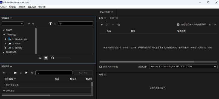Open the 帮助(H) menu
The image size is (219, 99).
click(x=42, y=7)
